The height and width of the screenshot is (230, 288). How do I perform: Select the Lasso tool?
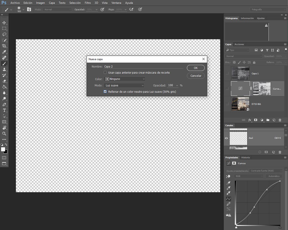[x=4, y=34]
